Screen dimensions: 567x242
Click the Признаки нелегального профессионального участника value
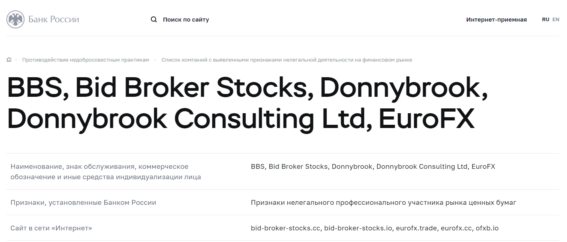coord(383,202)
